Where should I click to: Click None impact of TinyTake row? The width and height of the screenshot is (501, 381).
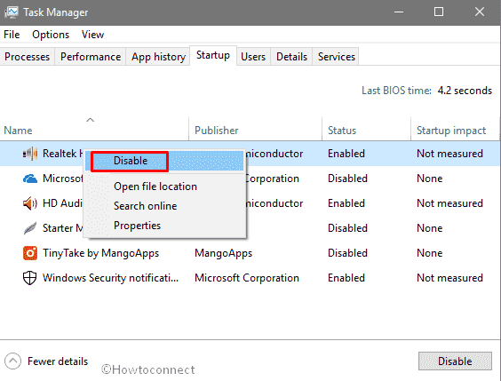point(429,253)
